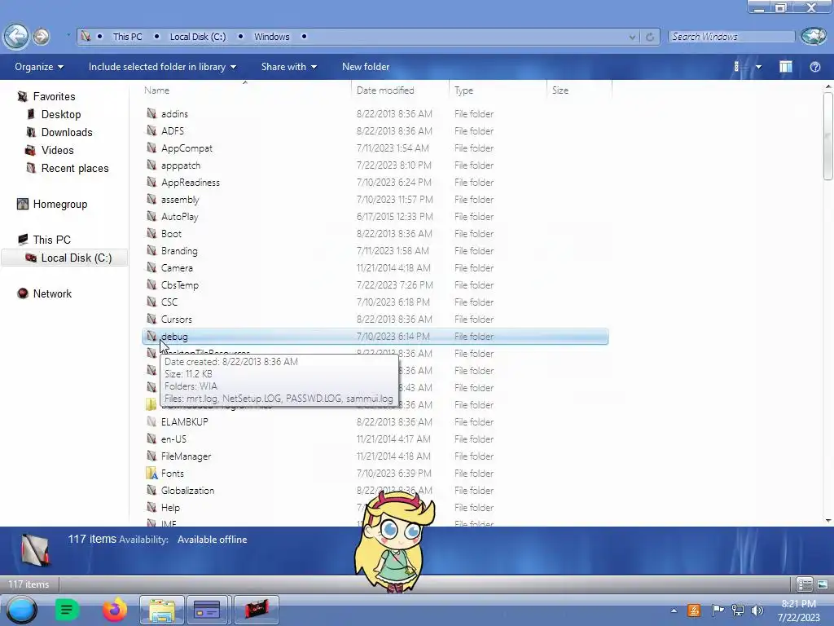
Task: Toggle the preview pane icon
Action: click(786, 67)
